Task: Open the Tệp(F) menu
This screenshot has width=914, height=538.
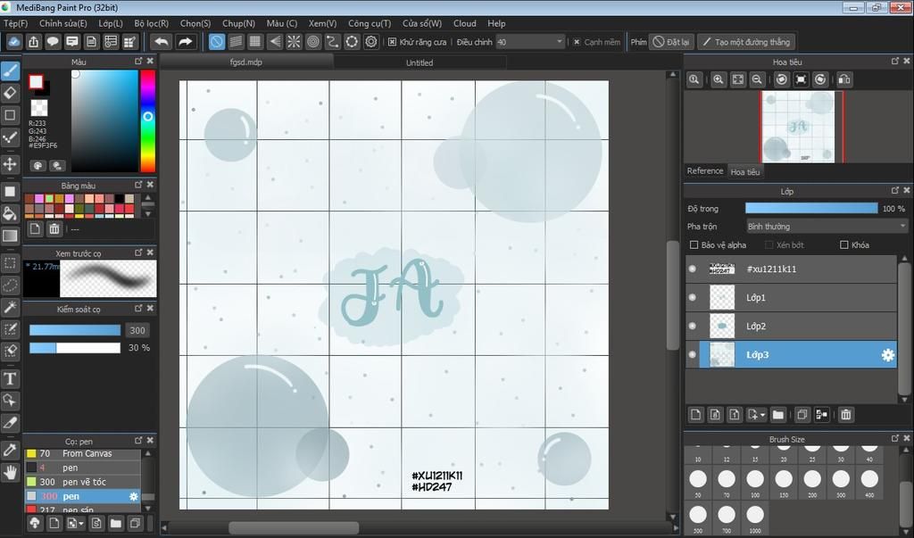Action: [16, 23]
